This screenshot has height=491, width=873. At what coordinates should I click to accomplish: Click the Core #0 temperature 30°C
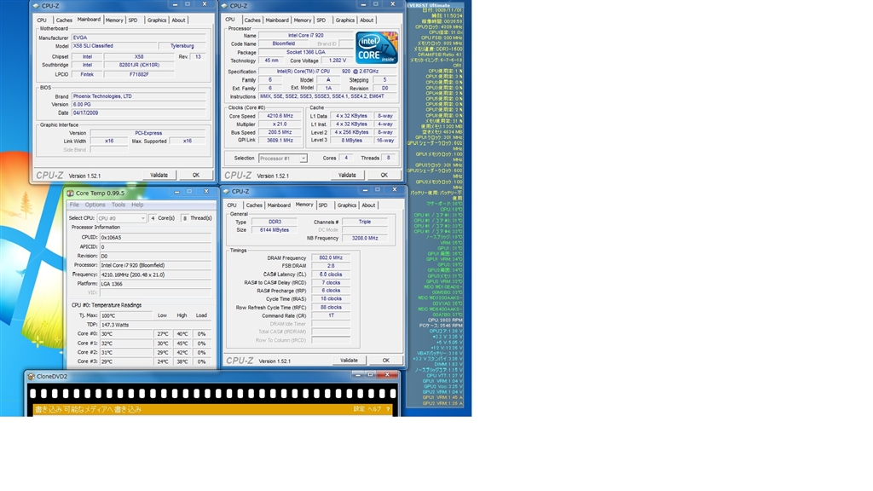click(x=126, y=334)
